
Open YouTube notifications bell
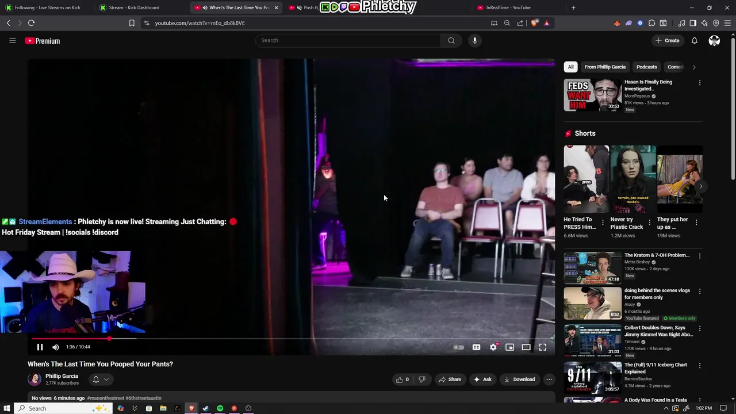(x=694, y=40)
